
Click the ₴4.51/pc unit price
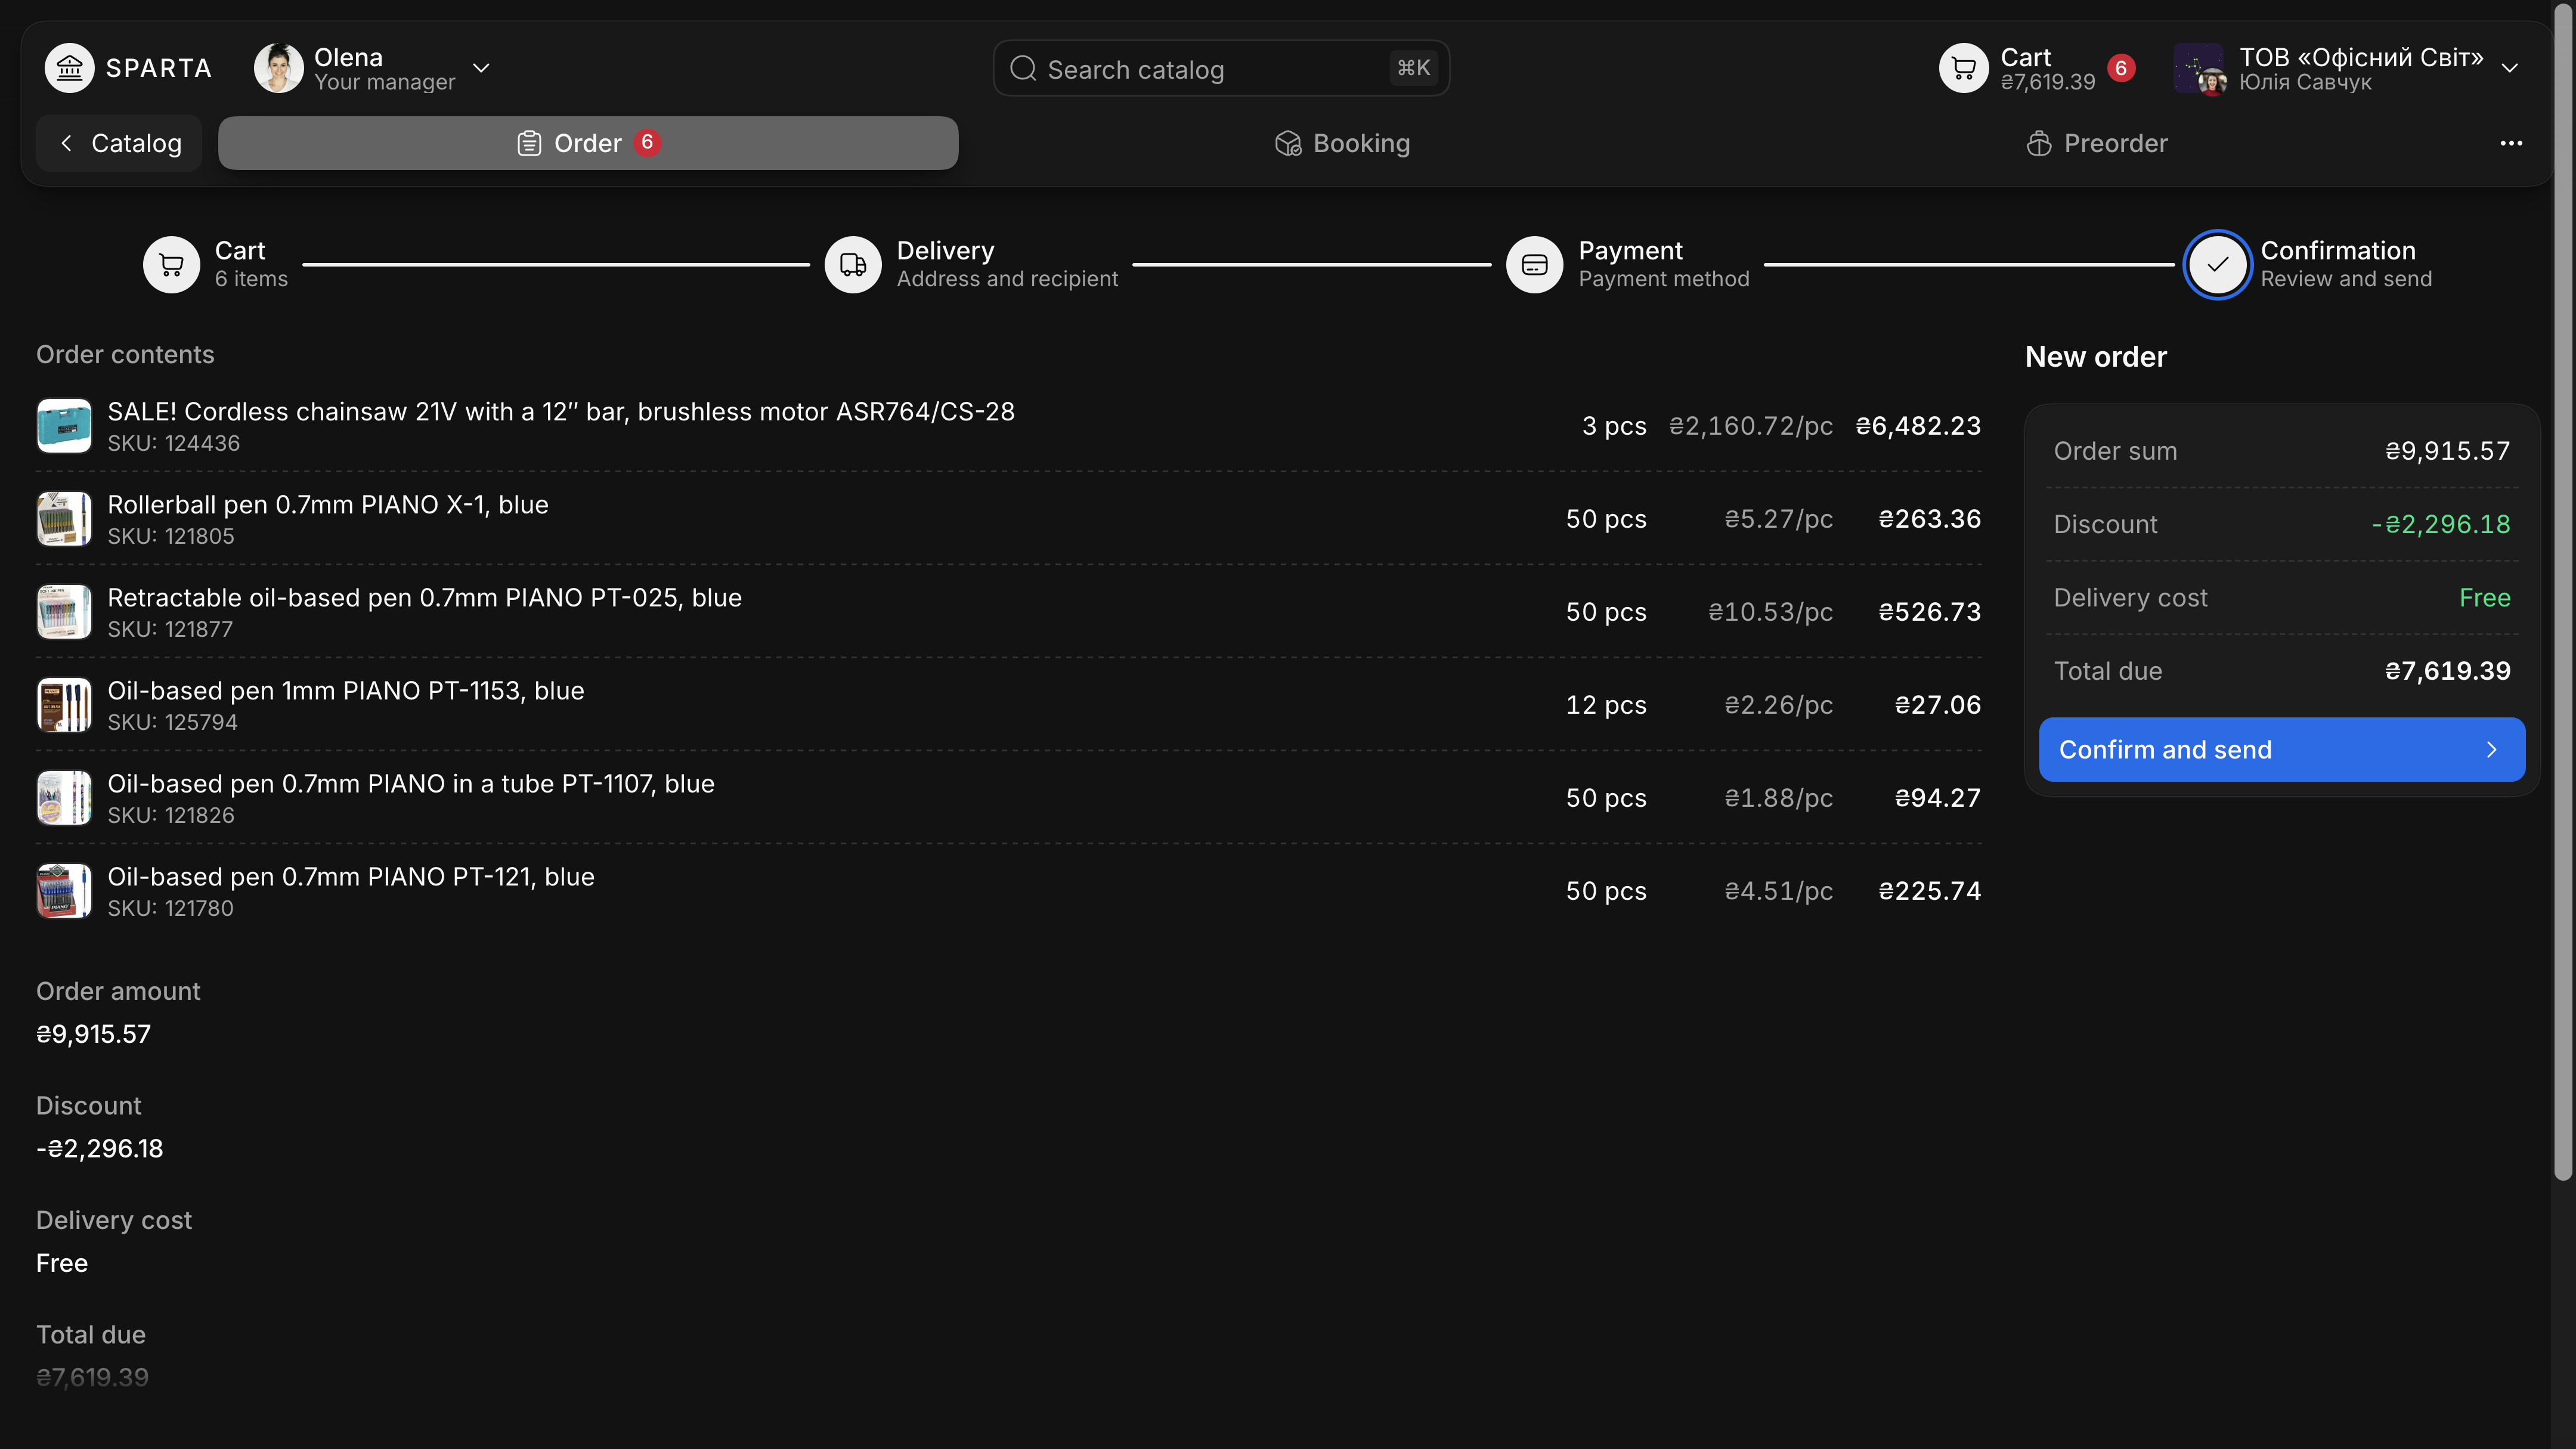click(1778, 891)
